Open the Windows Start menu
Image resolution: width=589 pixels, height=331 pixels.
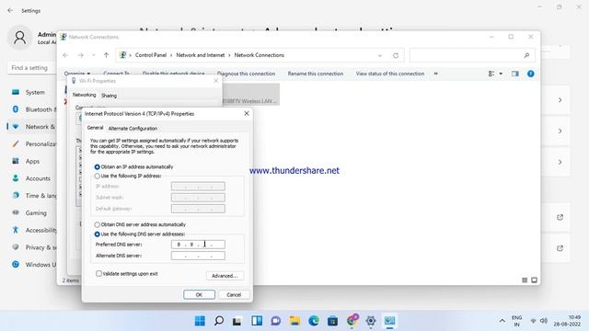point(200,321)
